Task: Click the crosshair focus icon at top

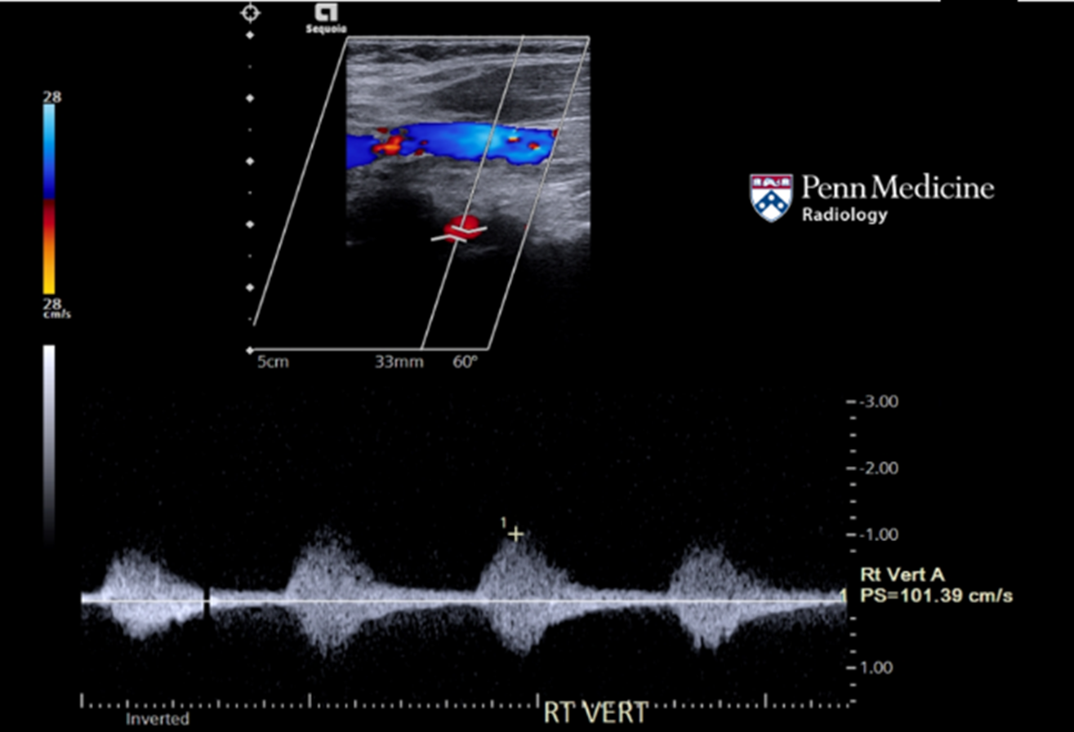Action: (250, 13)
